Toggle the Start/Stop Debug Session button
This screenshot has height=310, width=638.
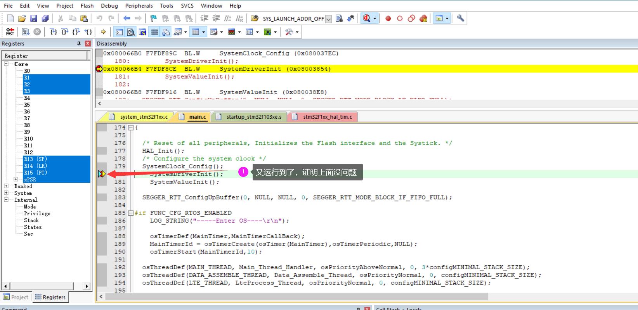pyautogui.click(x=366, y=18)
